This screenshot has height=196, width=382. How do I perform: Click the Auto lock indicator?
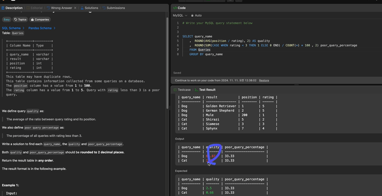point(196,16)
